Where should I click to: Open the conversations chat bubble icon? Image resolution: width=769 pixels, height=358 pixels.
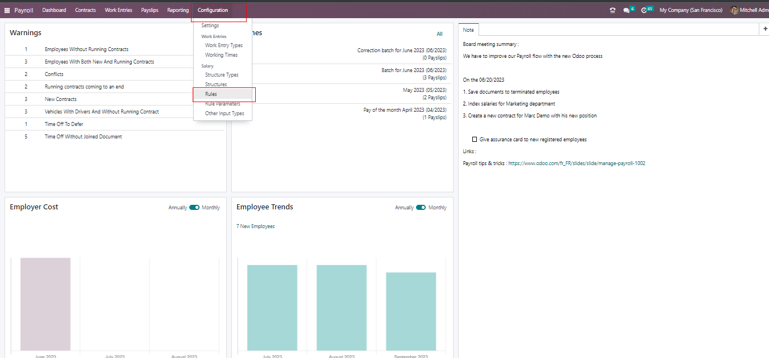[x=626, y=10]
